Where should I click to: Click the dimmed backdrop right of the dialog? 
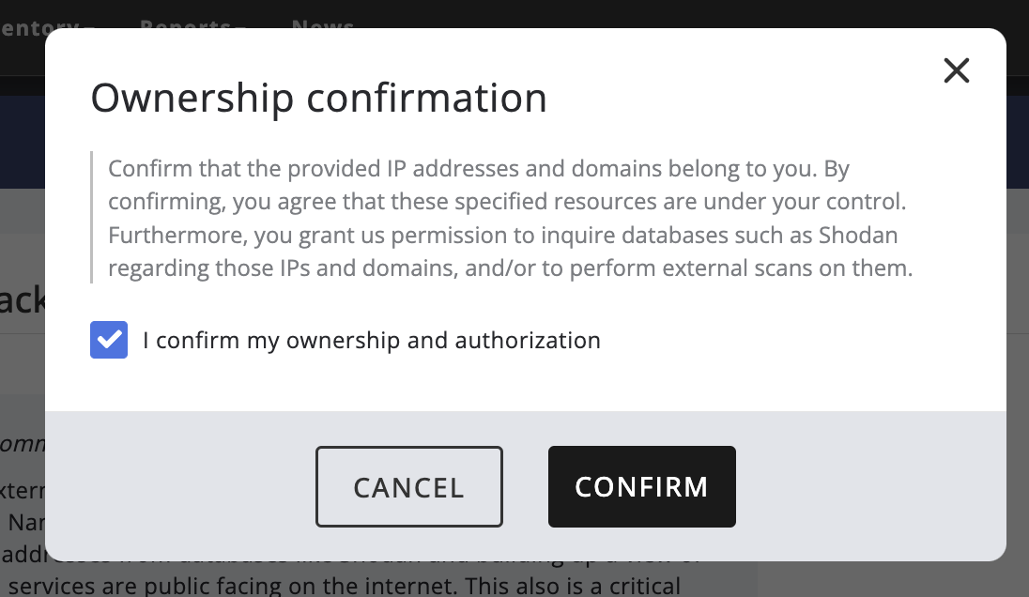[x=1018, y=310]
